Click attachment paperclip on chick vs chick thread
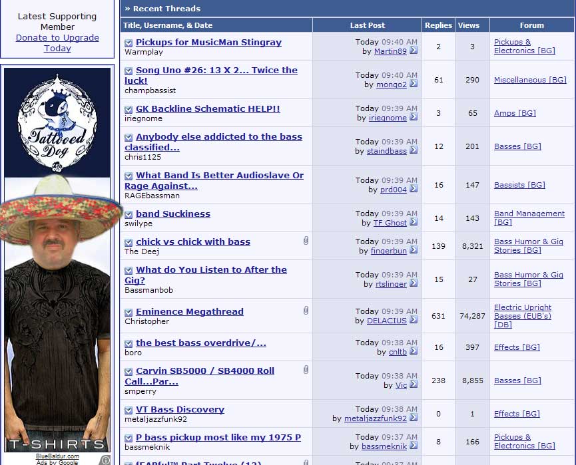Image resolution: width=576 pixels, height=465 pixels. (306, 241)
